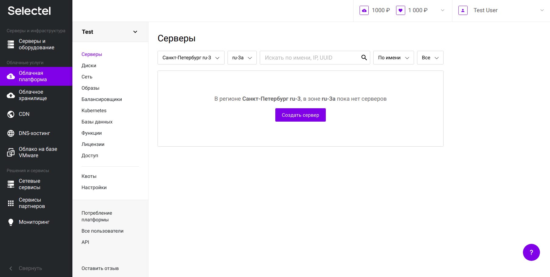The image size is (550, 277).
Task: Click the partner services grid icon
Action: (11, 203)
